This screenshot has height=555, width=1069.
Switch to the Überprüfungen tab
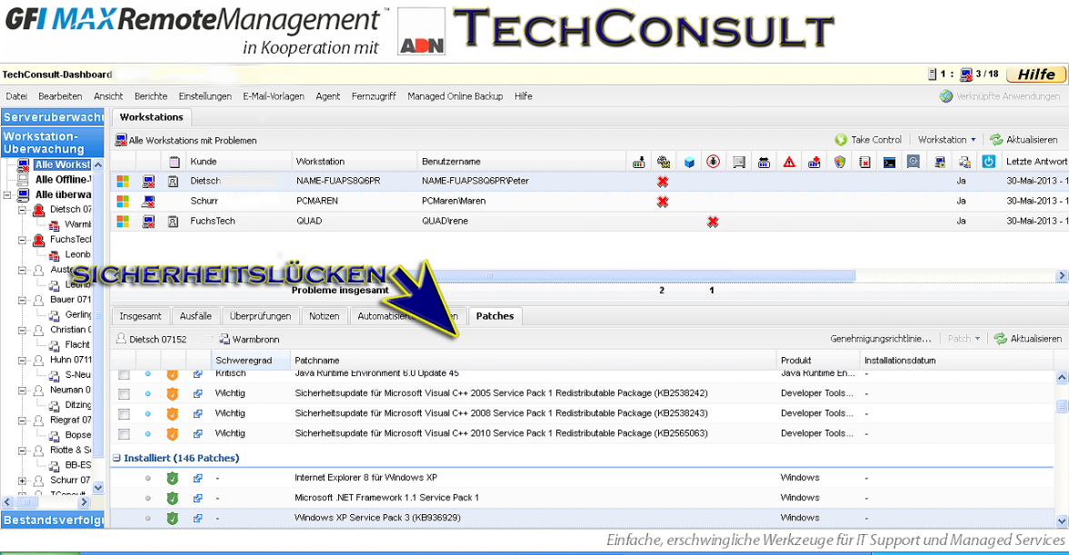(x=261, y=316)
